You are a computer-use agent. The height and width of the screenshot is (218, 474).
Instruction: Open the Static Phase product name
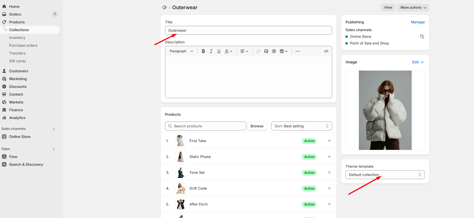(x=200, y=157)
